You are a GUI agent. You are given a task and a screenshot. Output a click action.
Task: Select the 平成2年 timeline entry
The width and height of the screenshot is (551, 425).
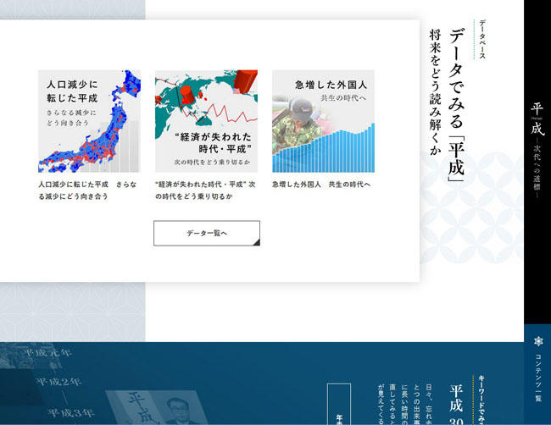click(59, 382)
